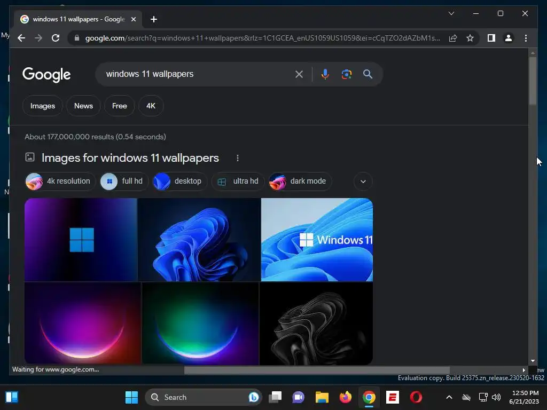
Task: Open a new tab
Action: (154, 19)
